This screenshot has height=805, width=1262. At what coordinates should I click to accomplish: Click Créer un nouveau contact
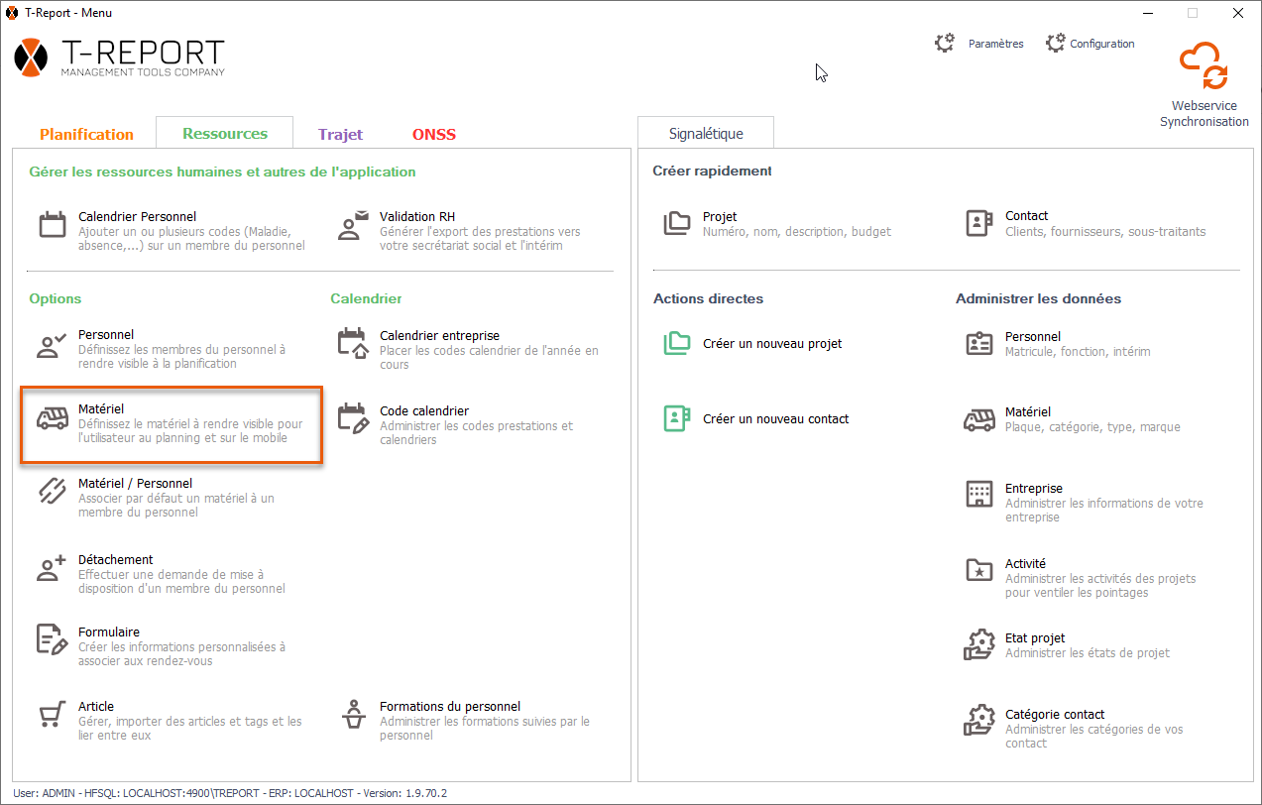(775, 419)
